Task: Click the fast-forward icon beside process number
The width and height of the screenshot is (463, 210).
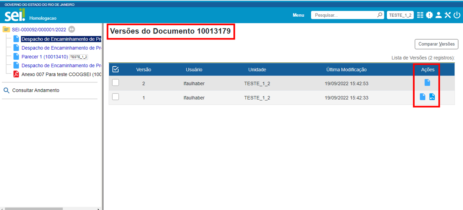Action: click(x=72, y=29)
